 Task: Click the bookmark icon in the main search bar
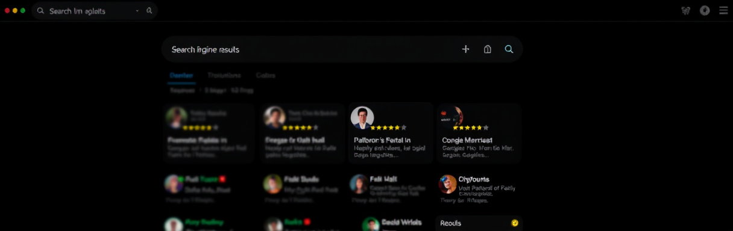[x=488, y=49]
